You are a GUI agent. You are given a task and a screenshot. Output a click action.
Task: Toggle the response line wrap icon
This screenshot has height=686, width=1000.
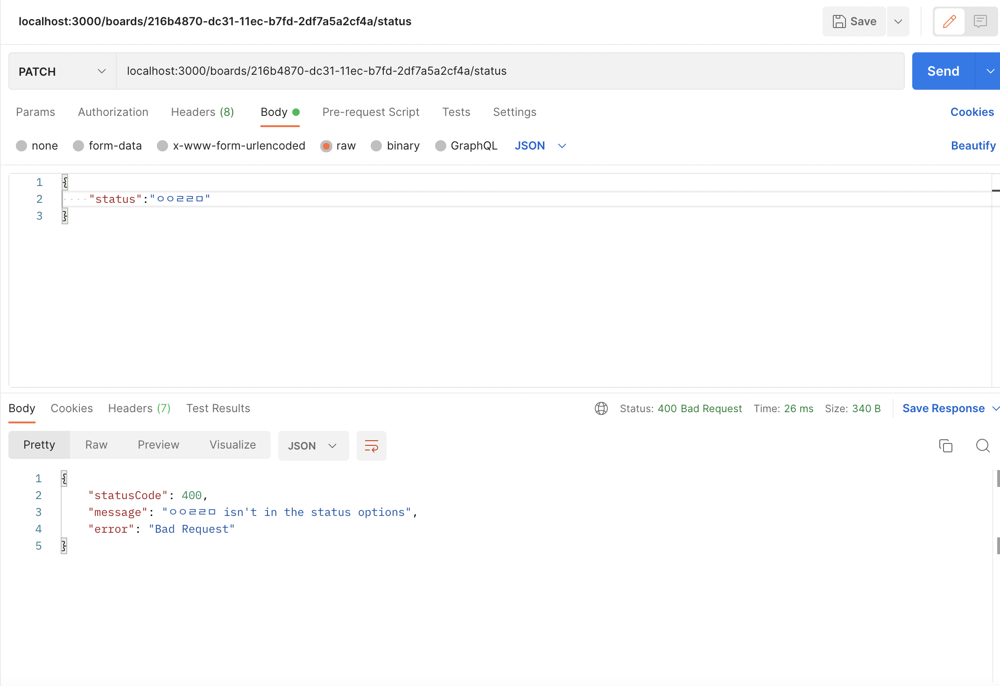371,446
